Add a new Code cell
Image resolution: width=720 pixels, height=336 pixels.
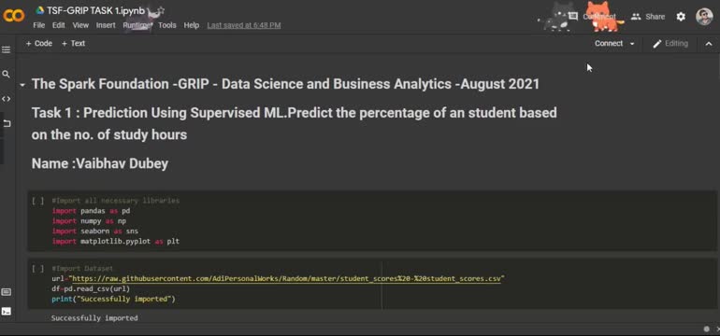coord(38,43)
